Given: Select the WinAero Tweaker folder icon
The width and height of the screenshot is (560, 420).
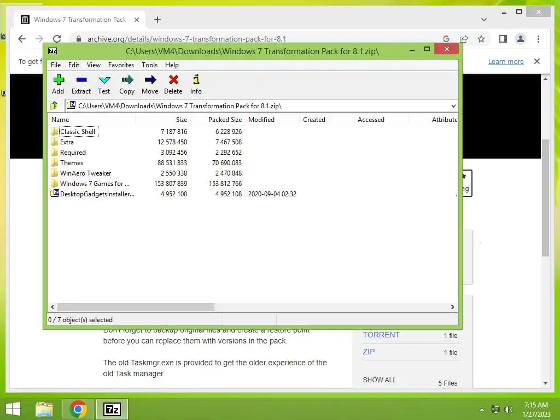Looking at the screenshot, I should click(x=54, y=173).
